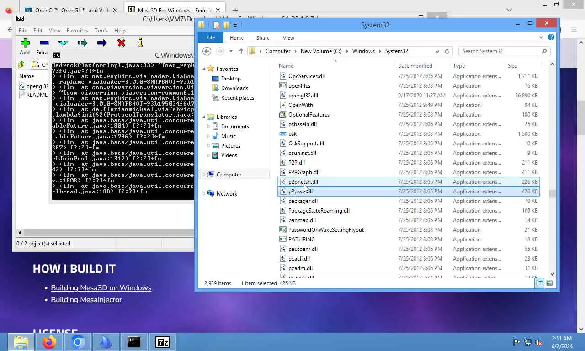Click the up-folder icon in 7-Zip
The height and width of the screenshot is (351, 585).
click(x=21, y=64)
